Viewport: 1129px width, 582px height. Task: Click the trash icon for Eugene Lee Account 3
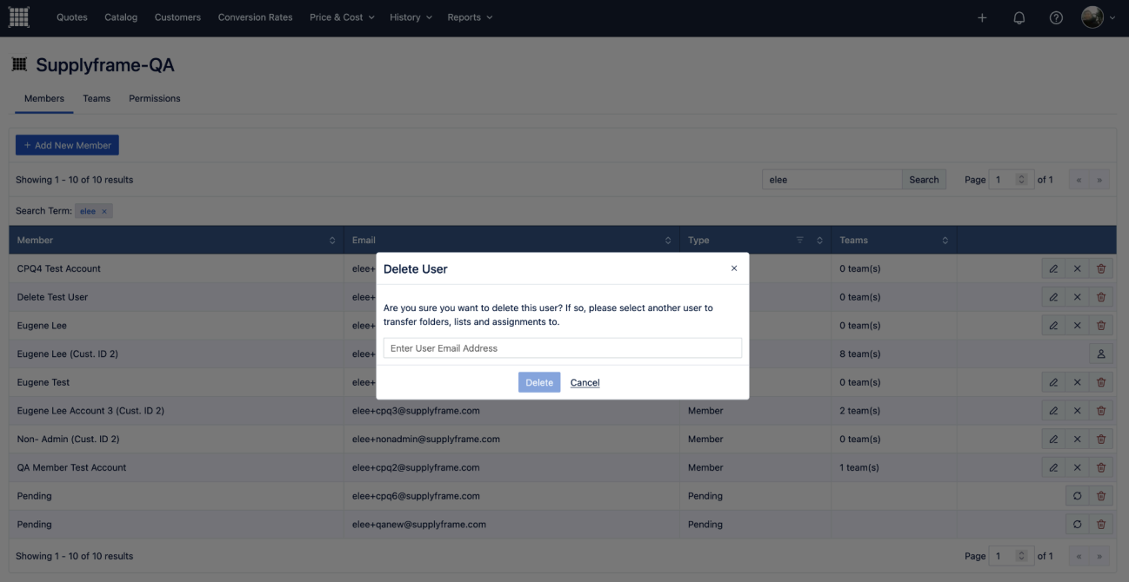tap(1101, 411)
